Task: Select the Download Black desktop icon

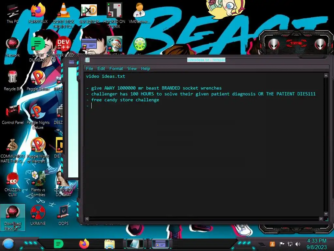Action: pos(13,217)
